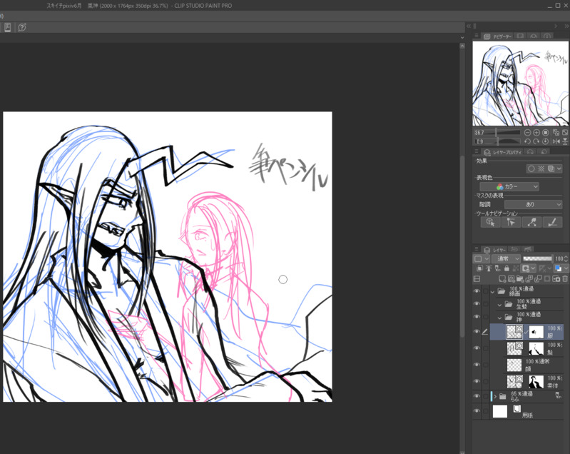570x454 pixels.
Task: Collapse the 生贄 layer folder
Action: [499, 305]
